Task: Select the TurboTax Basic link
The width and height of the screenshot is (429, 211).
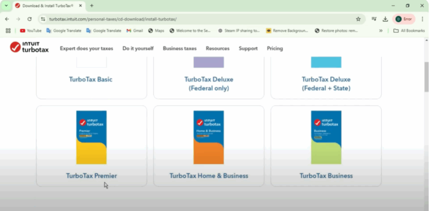Action: tap(90, 79)
